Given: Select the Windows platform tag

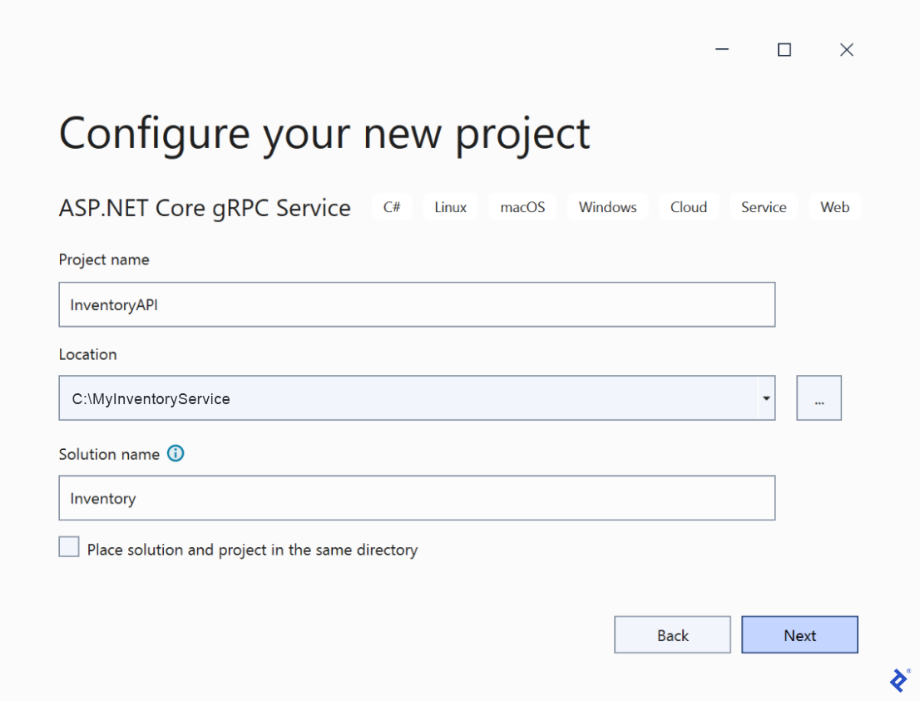Looking at the screenshot, I should click(x=607, y=206).
